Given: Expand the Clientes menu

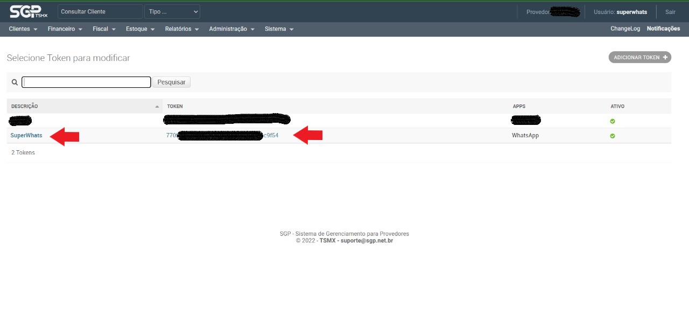Looking at the screenshot, I should coord(23,29).
